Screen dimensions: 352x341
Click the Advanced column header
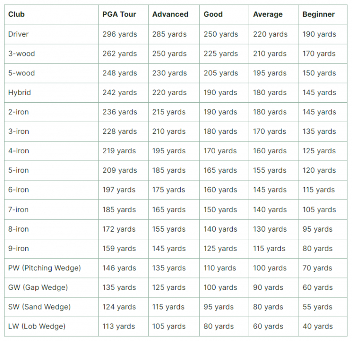click(x=174, y=14)
